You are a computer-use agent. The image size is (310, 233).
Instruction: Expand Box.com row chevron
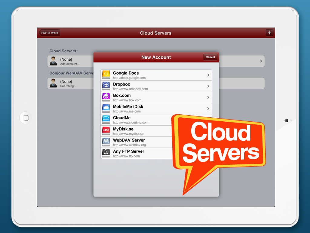(208, 97)
